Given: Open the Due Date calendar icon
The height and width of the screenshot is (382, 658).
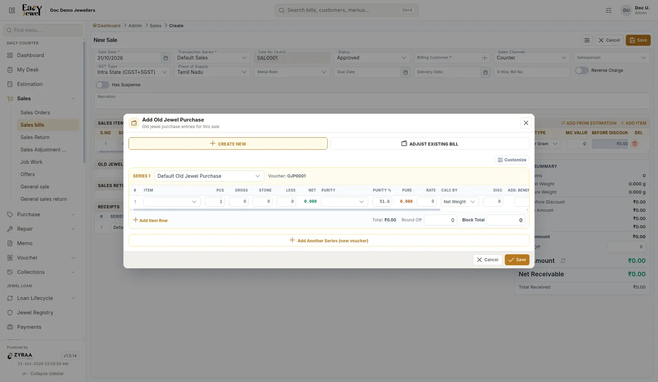Looking at the screenshot, I should click(x=405, y=72).
